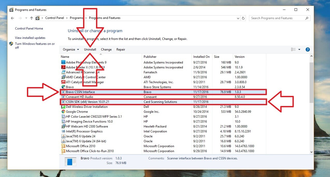Click the Dell Wireless Driver Installation icon

(x=63, y=107)
